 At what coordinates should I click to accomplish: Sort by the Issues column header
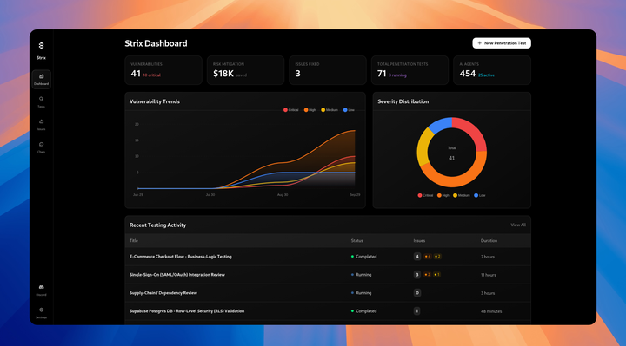(x=419, y=240)
